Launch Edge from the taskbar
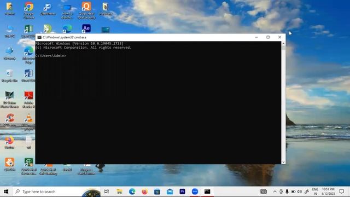Viewport: 350px width, 197px height. (132, 192)
